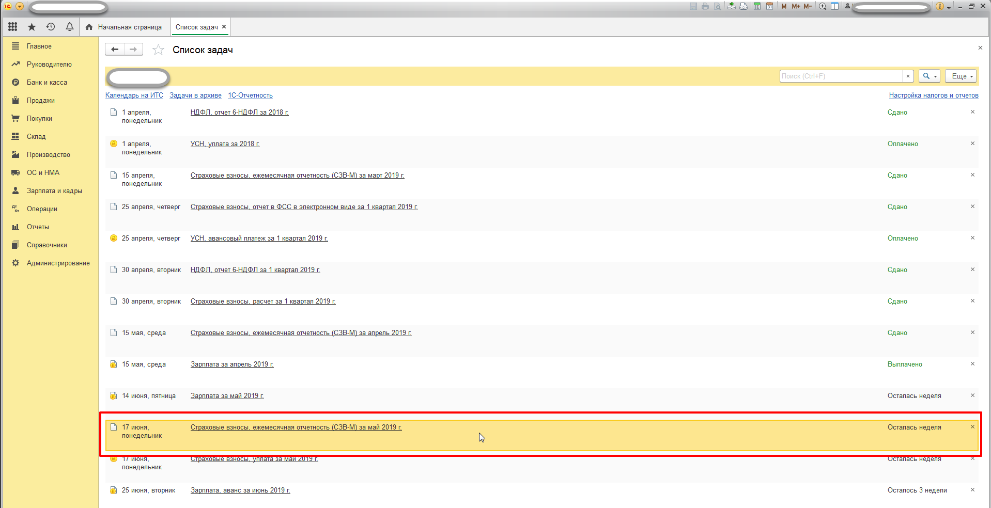The height and width of the screenshot is (508, 991).
Task: Open the calculator in the title toolbar
Action: pos(757,6)
